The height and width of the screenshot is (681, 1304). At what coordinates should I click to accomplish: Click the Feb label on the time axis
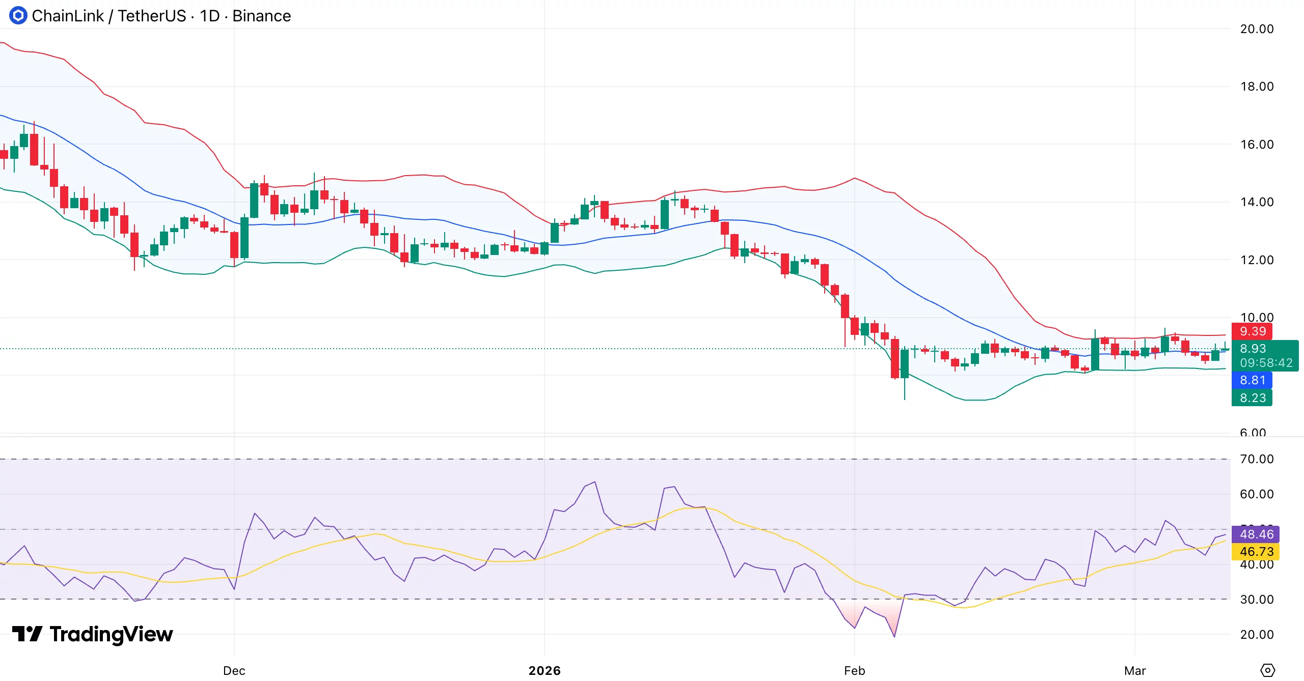pos(854,671)
